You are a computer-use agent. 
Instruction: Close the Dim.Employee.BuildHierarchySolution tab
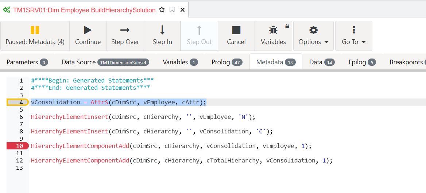click(x=183, y=10)
